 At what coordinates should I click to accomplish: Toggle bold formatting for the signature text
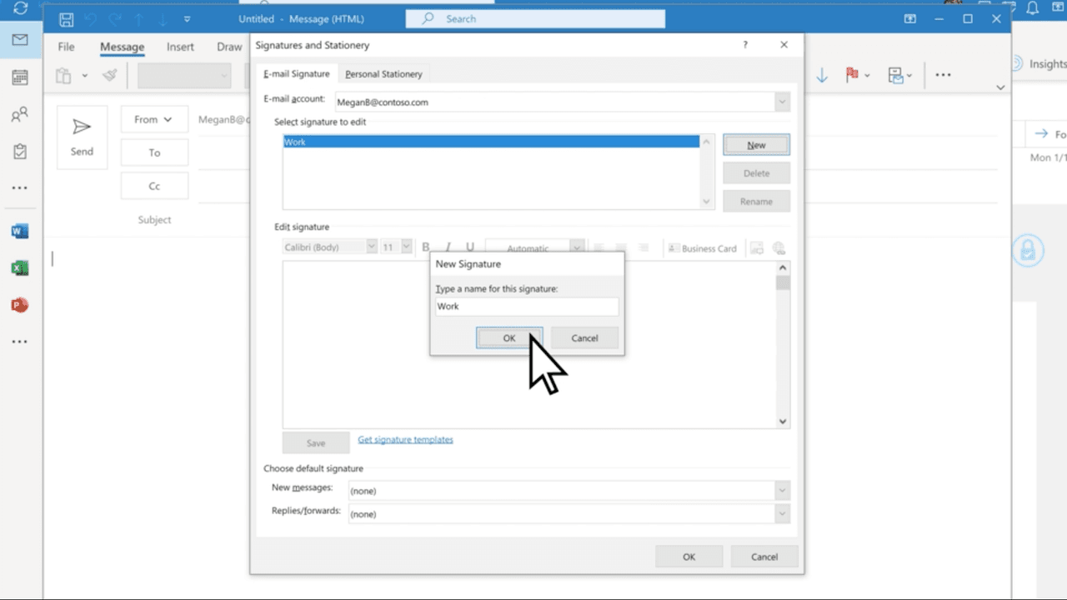pos(425,247)
